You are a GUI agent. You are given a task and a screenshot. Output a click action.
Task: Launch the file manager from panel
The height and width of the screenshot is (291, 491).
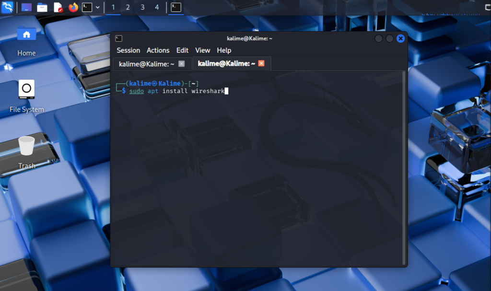(42, 7)
